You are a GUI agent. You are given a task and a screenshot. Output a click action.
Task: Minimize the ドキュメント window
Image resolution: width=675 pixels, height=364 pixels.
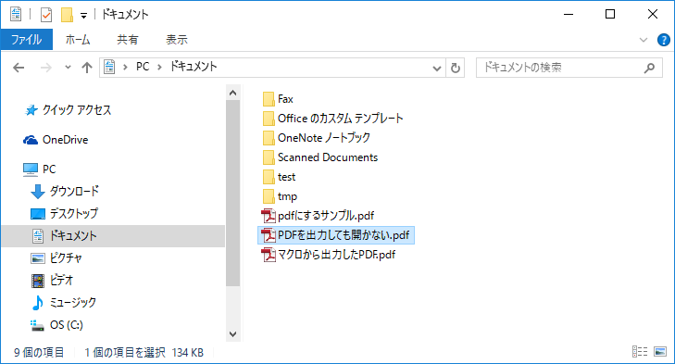(569, 14)
